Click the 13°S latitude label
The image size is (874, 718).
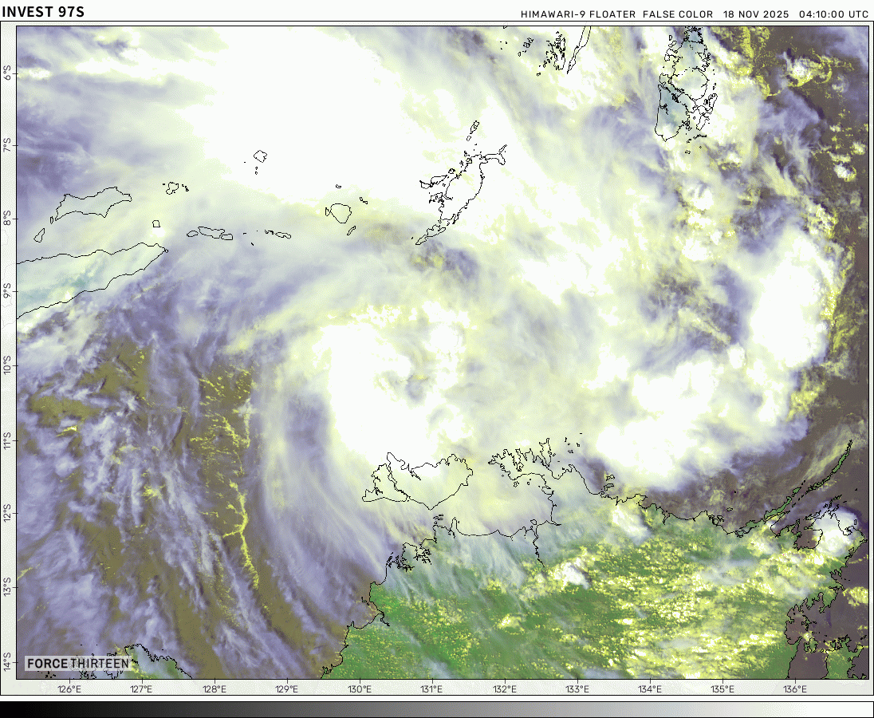click(x=9, y=586)
